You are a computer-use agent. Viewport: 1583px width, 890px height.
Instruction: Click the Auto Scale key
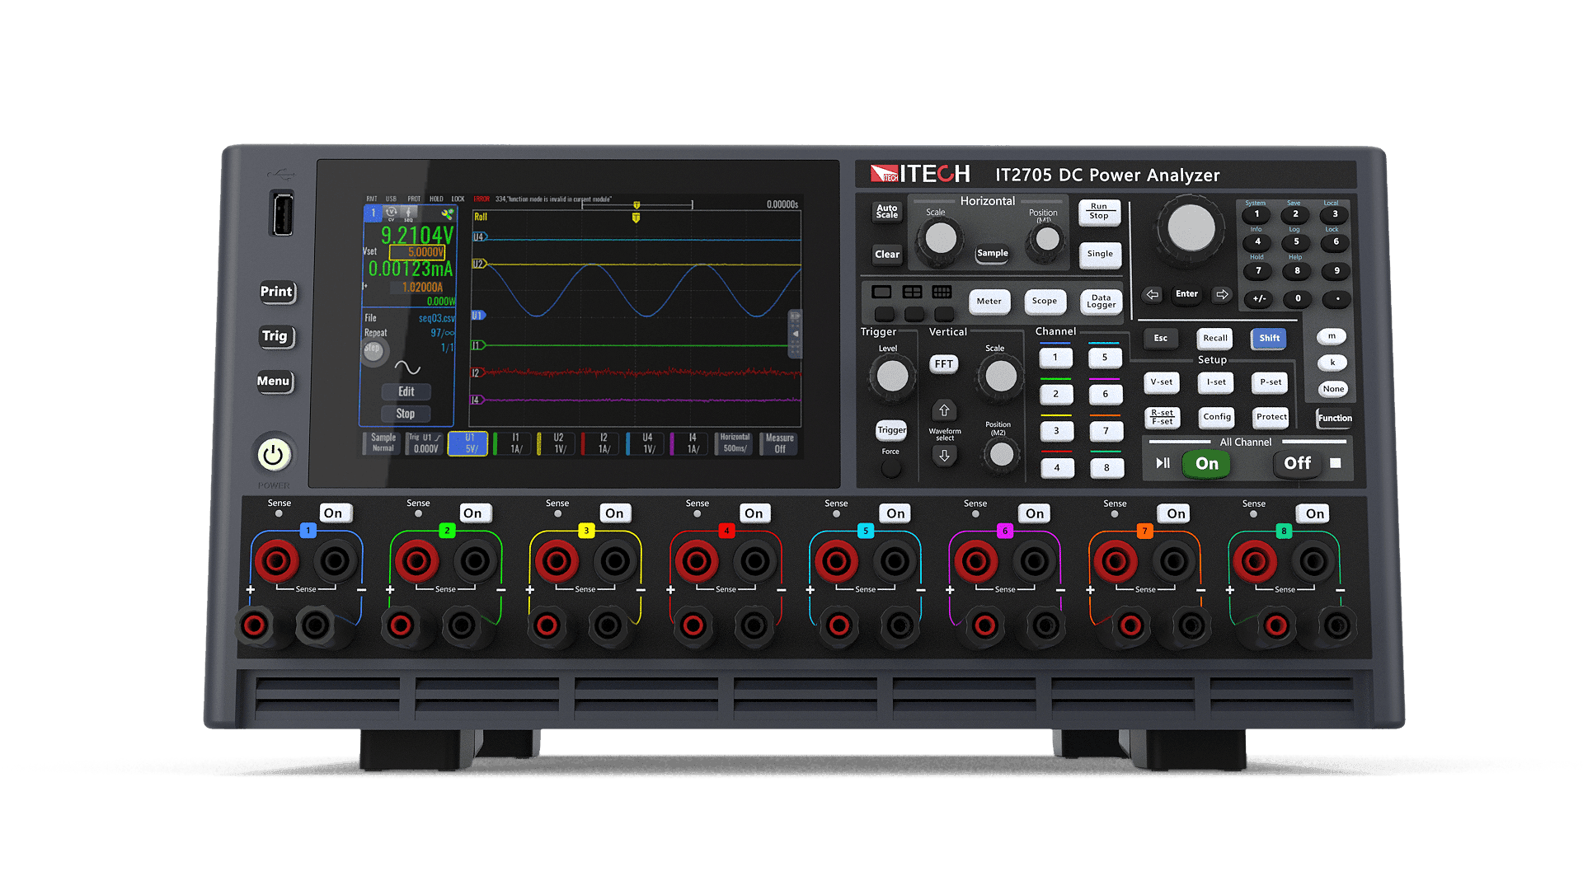click(x=887, y=212)
